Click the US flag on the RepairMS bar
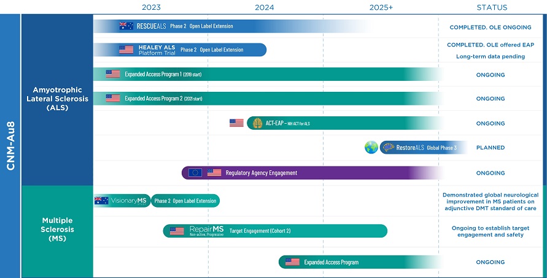The image size is (547, 278). [177, 231]
